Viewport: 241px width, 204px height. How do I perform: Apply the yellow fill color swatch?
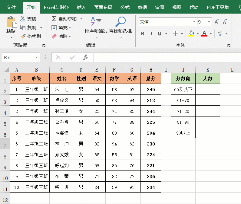point(191,33)
